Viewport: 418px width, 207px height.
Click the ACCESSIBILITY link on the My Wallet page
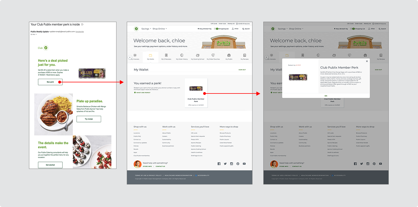(x=202, y=175)
